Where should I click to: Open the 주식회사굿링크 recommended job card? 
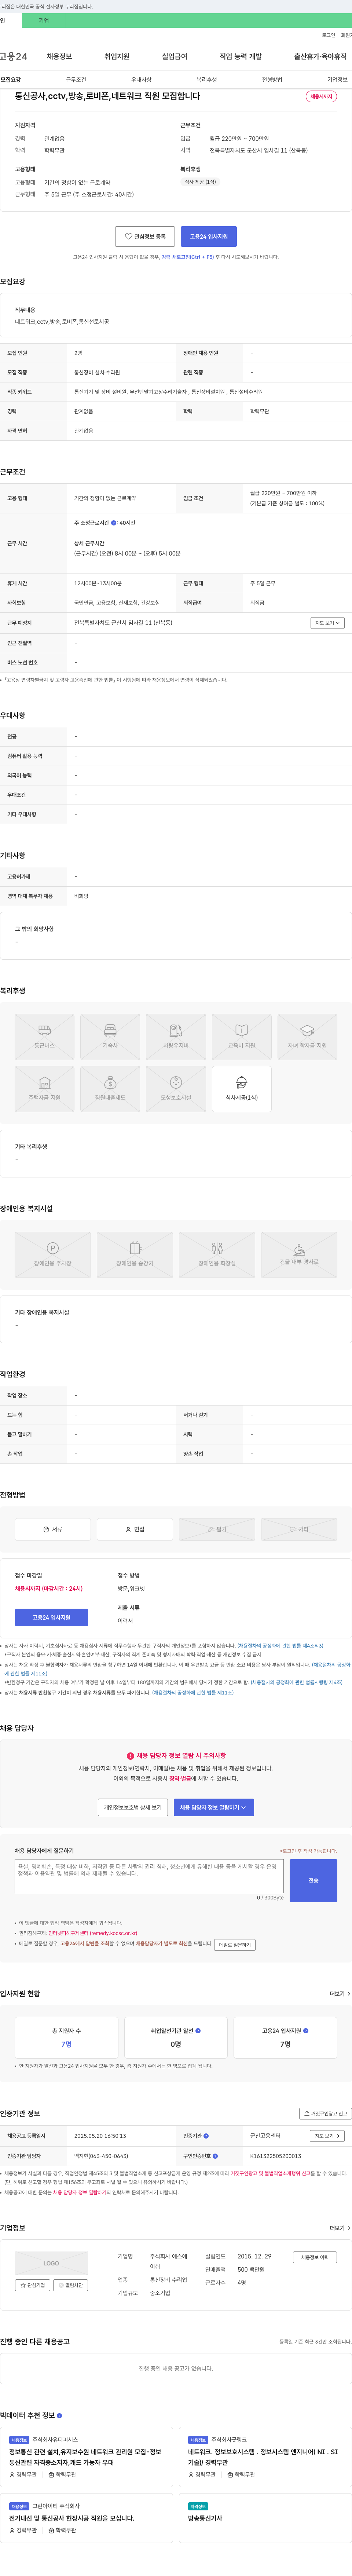click(266, 2457)
